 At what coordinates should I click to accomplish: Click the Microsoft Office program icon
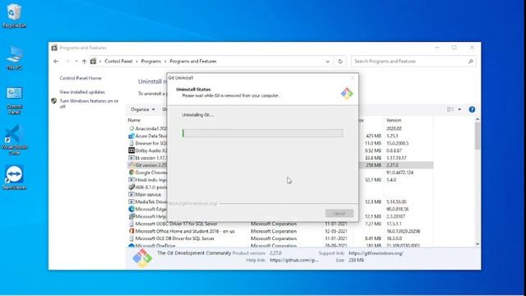(131, 231)
